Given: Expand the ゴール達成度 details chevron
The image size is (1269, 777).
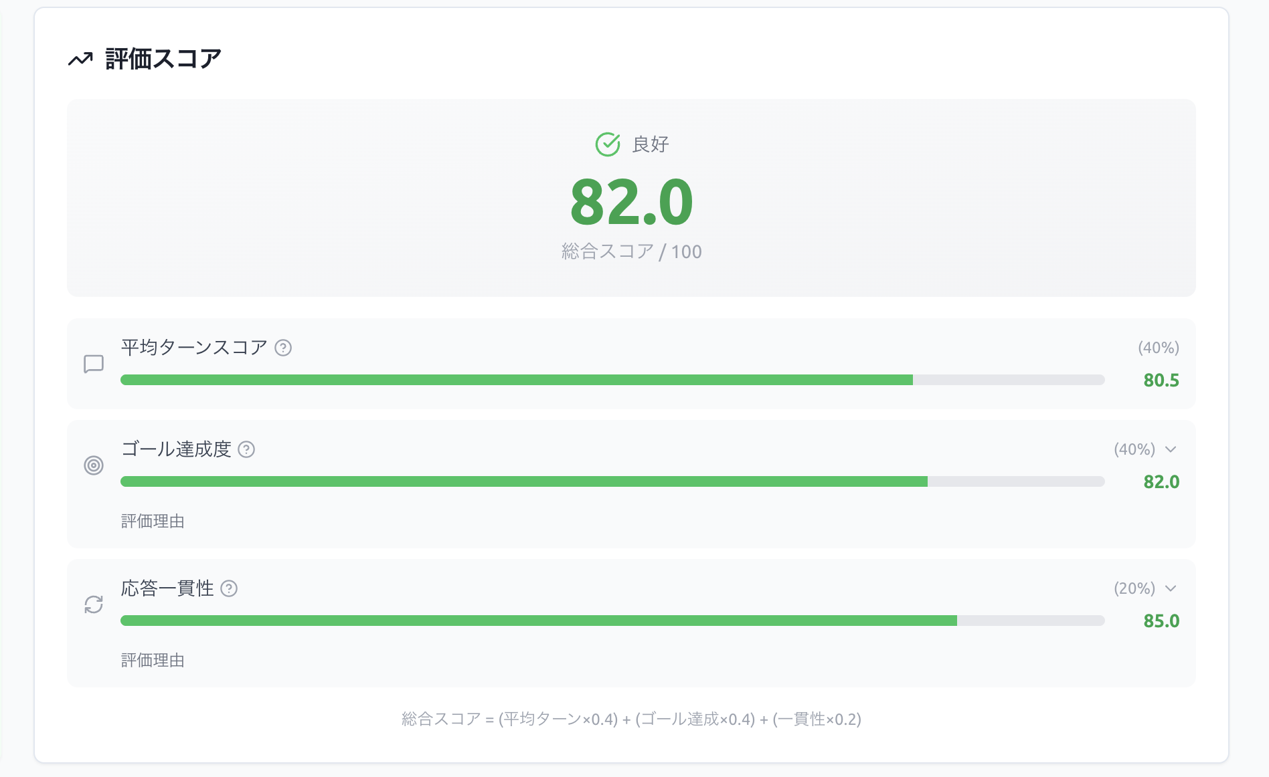Looking at the screenshot, I should click(x=1172, y=449).
